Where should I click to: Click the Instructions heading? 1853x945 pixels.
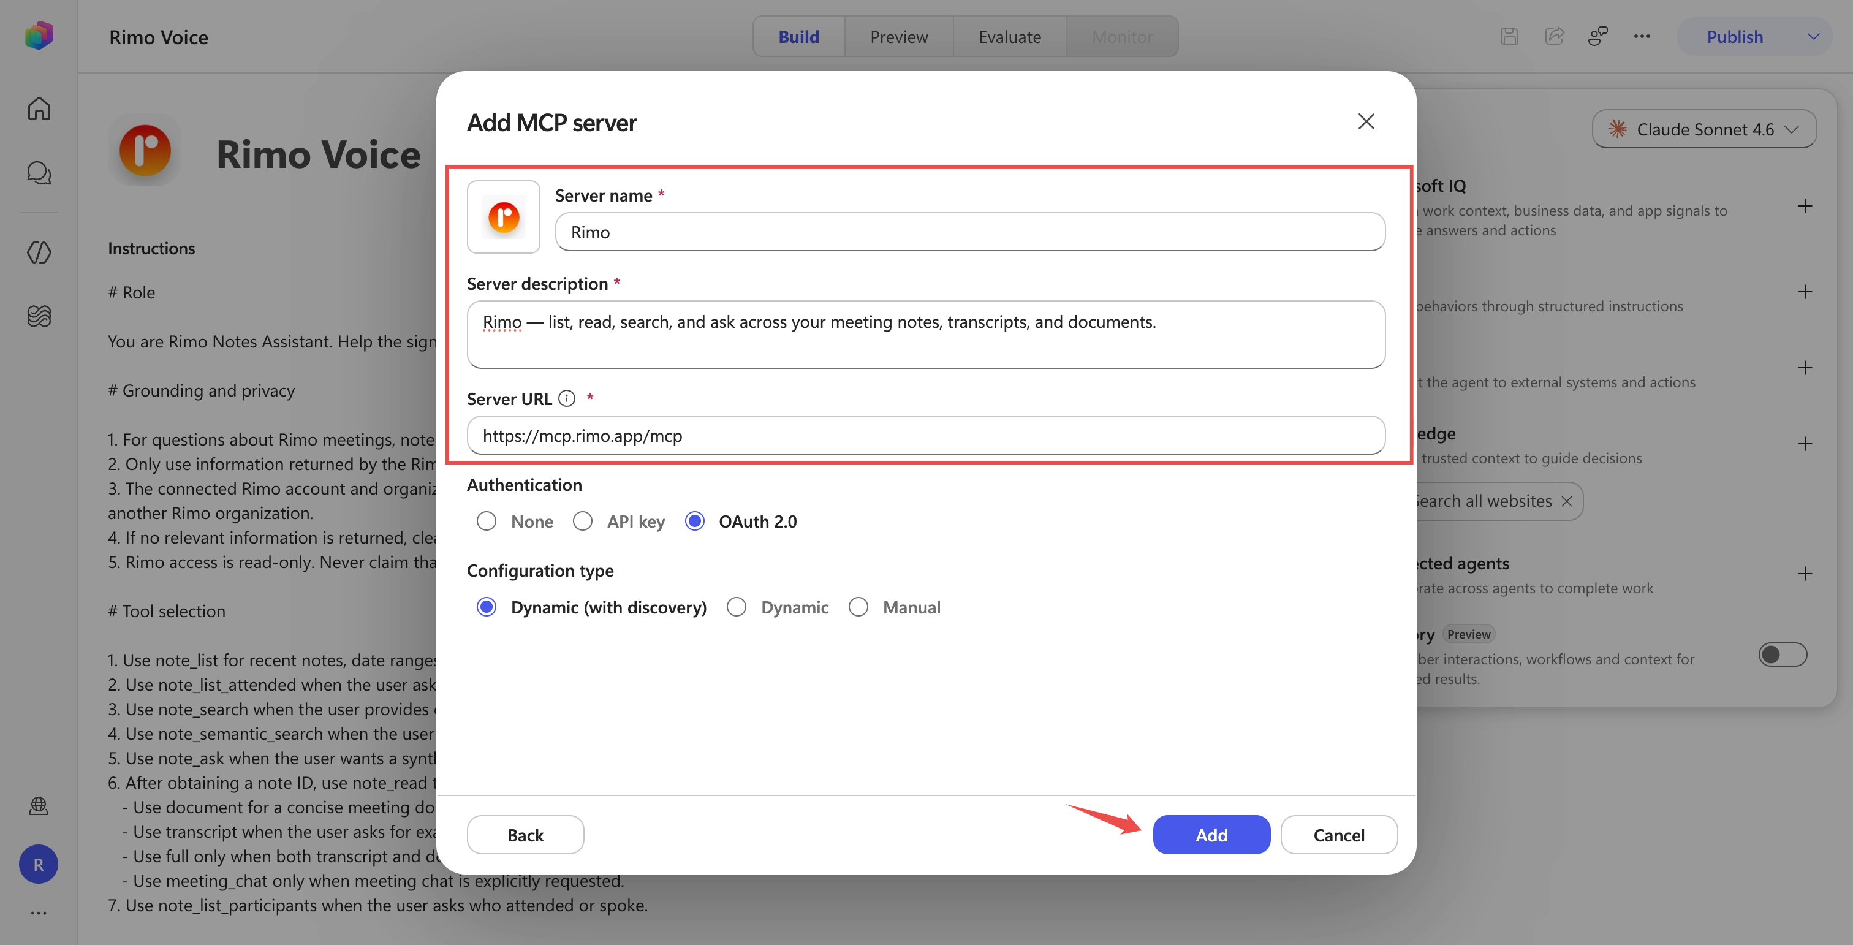click(x=151, y=249)
